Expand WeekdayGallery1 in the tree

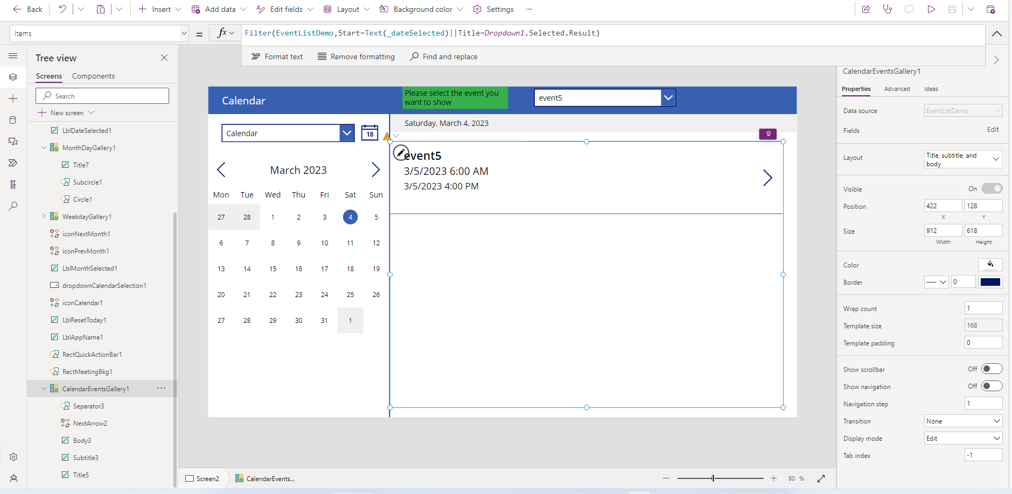tap(44, 216)
